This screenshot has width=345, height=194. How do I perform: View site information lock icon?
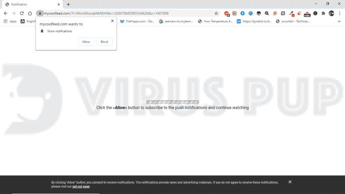[x=40, y=13]
